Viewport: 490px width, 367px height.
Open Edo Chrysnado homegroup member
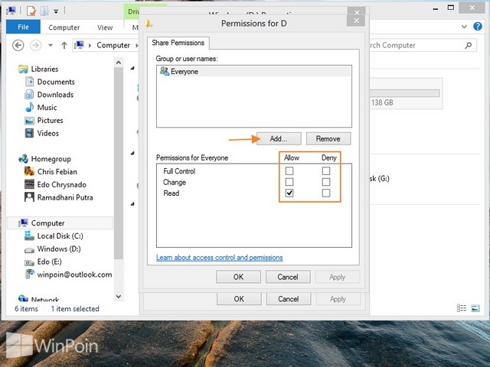pyautogui.click(x=61, y=184)
